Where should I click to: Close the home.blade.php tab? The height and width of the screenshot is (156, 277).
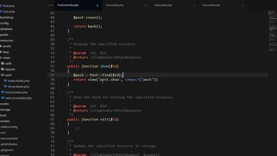click(243, 5)
